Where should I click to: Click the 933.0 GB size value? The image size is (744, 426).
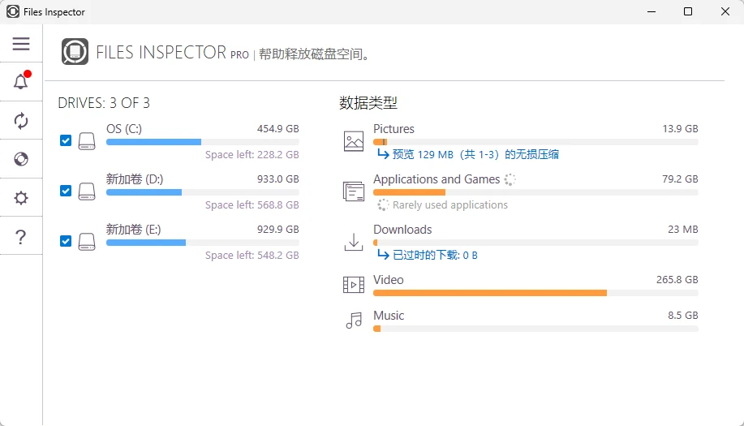[x=278, y=179]
